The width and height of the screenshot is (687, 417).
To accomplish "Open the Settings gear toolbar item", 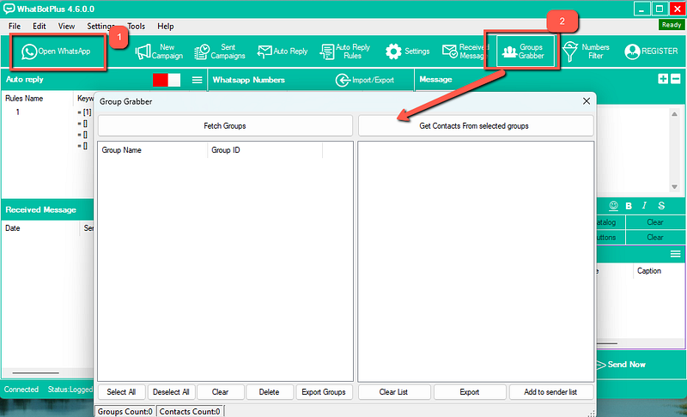I will [407, 51].
